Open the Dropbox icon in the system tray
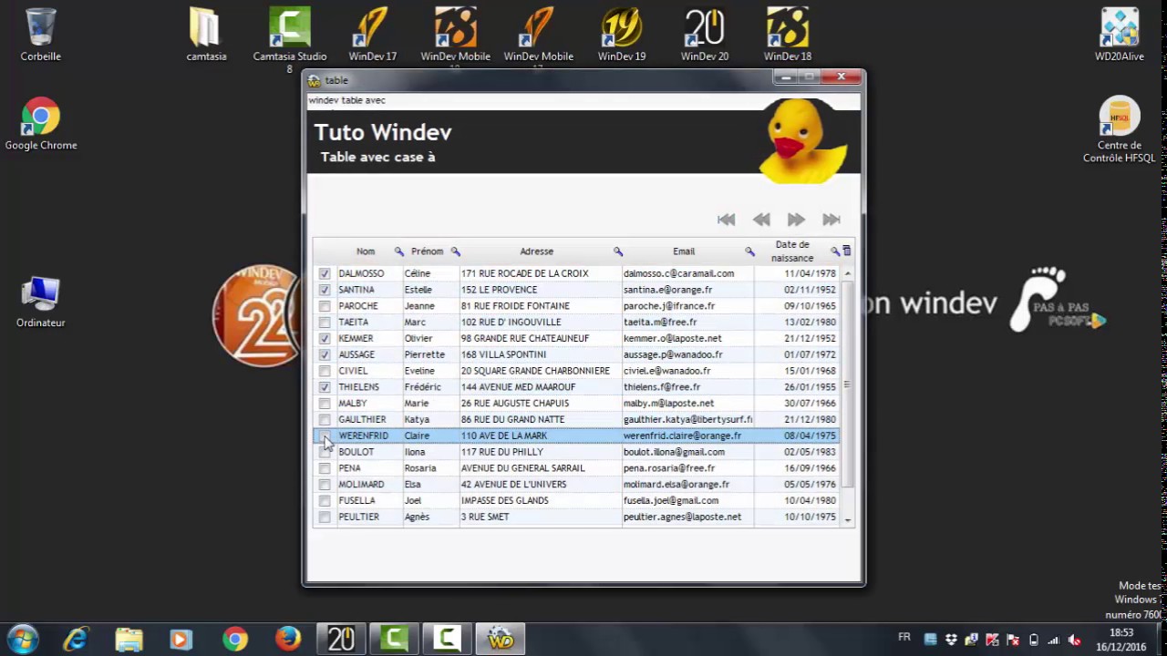Viewport: 1167px width, 656px height. click(951, 640)
